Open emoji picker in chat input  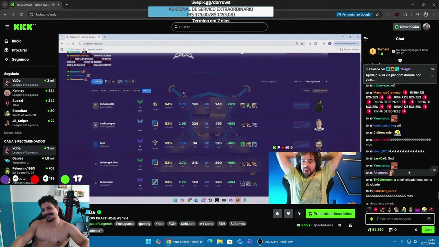[x=429, y=219]
